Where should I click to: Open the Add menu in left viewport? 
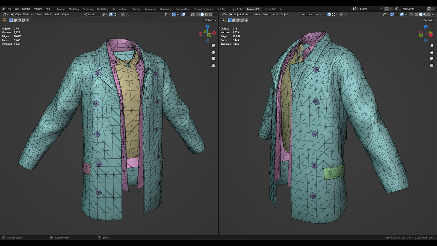coord(57,14)
